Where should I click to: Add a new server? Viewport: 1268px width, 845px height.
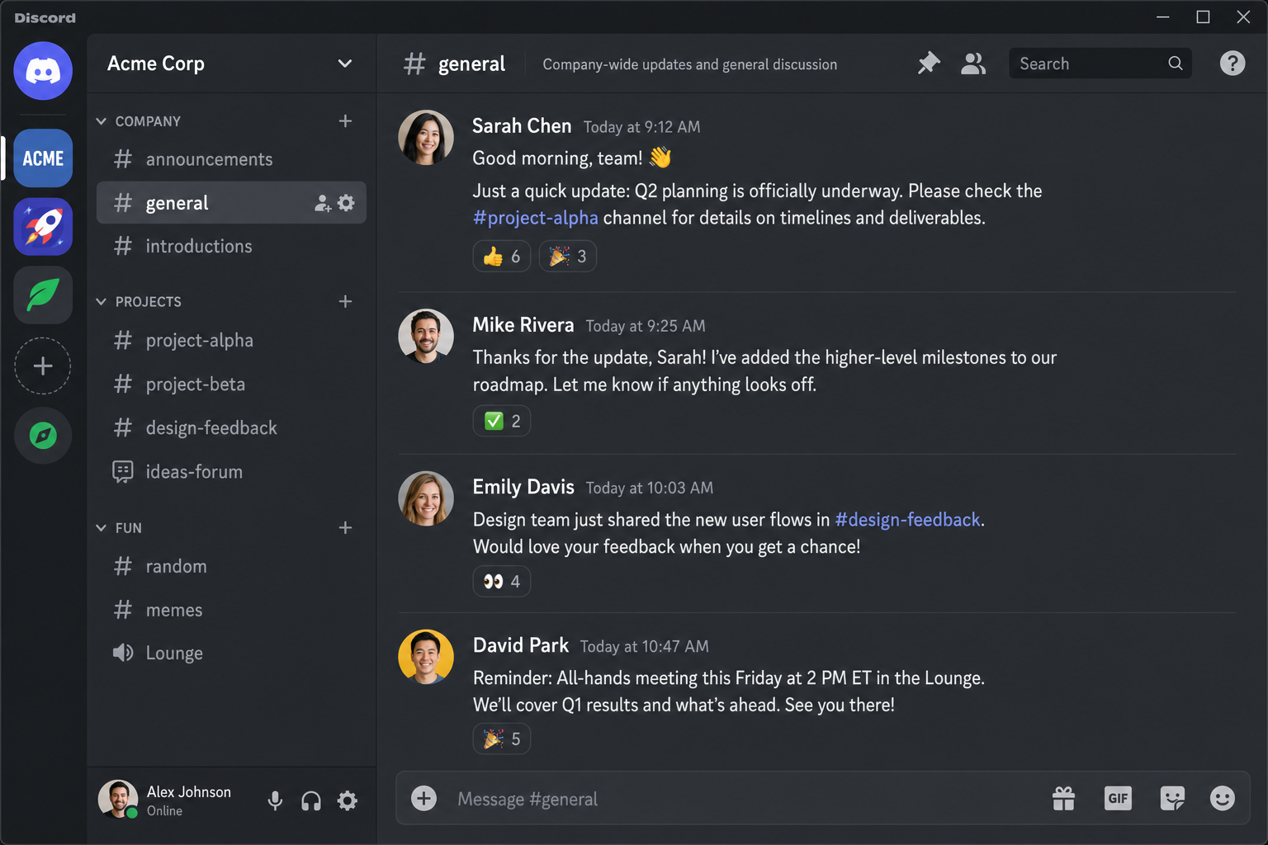coord(43,366)
